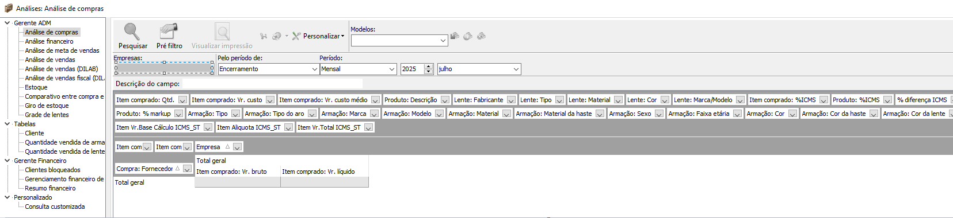Click the sort arrow on Compra: Fornecedor
Screen dimensions: 953x218
pyautogui.click(x=178, y=169)
